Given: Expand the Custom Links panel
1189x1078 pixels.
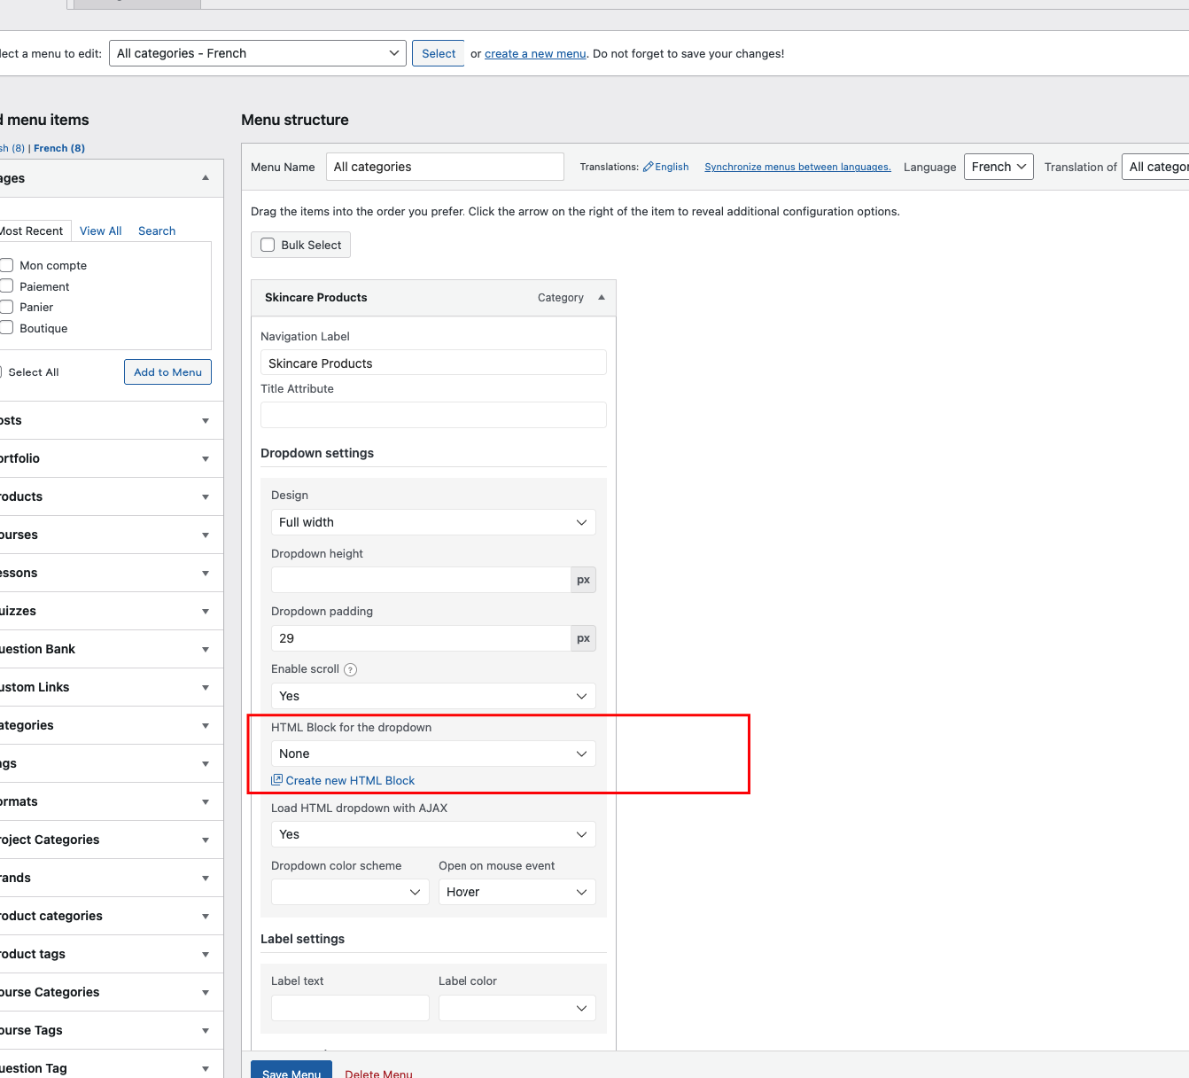Looking at the screenshot, I should point(206,688).
